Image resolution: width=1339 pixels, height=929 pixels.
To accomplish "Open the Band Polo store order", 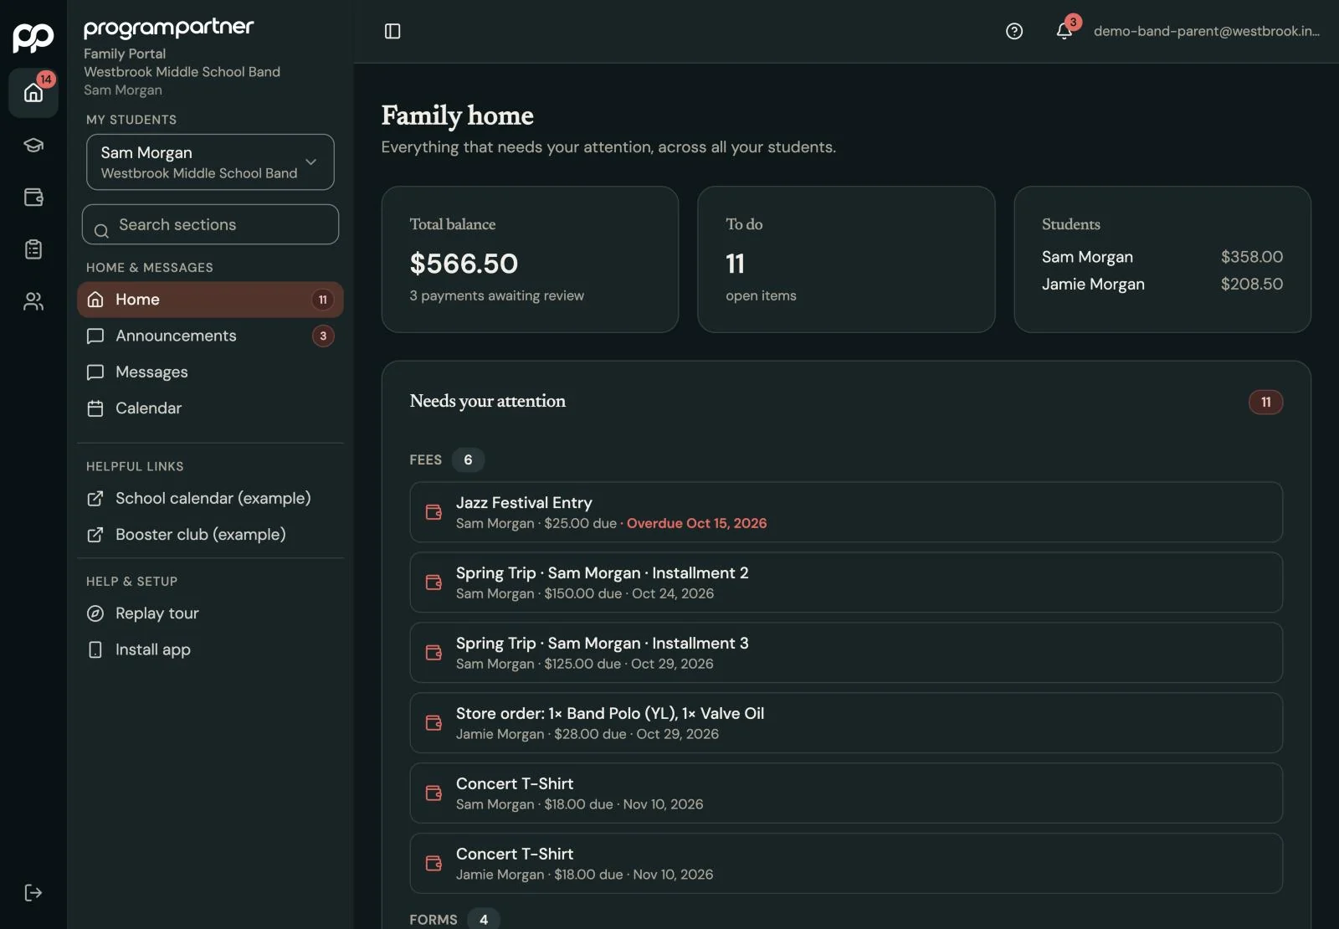I will [846, 723].
